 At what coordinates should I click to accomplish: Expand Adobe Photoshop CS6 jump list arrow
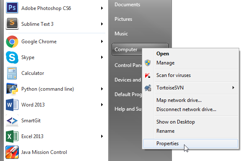102,8
